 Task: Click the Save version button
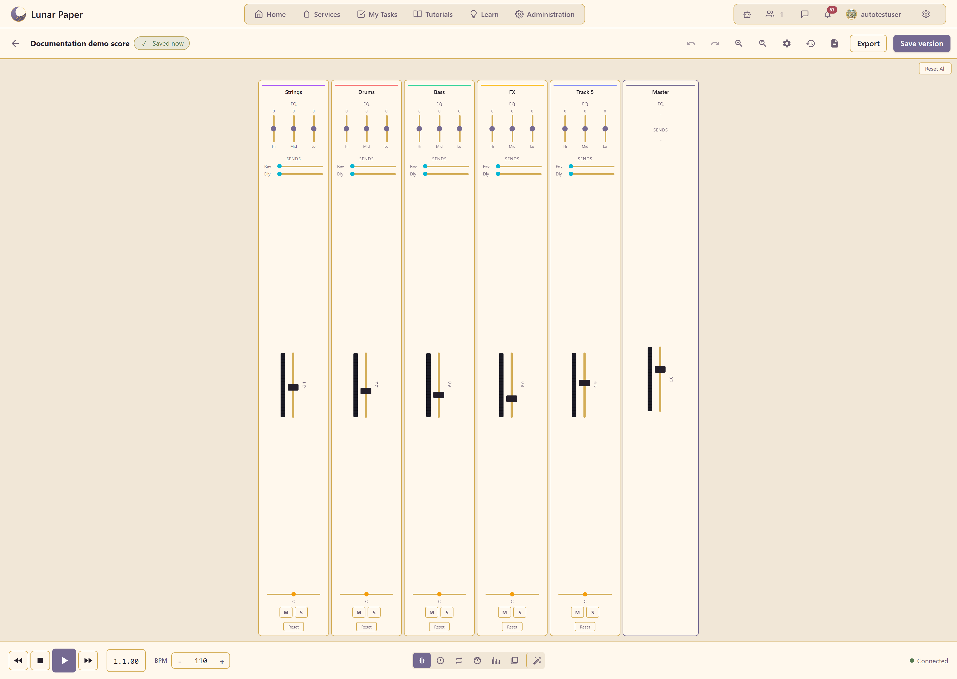tap(921, 43)
